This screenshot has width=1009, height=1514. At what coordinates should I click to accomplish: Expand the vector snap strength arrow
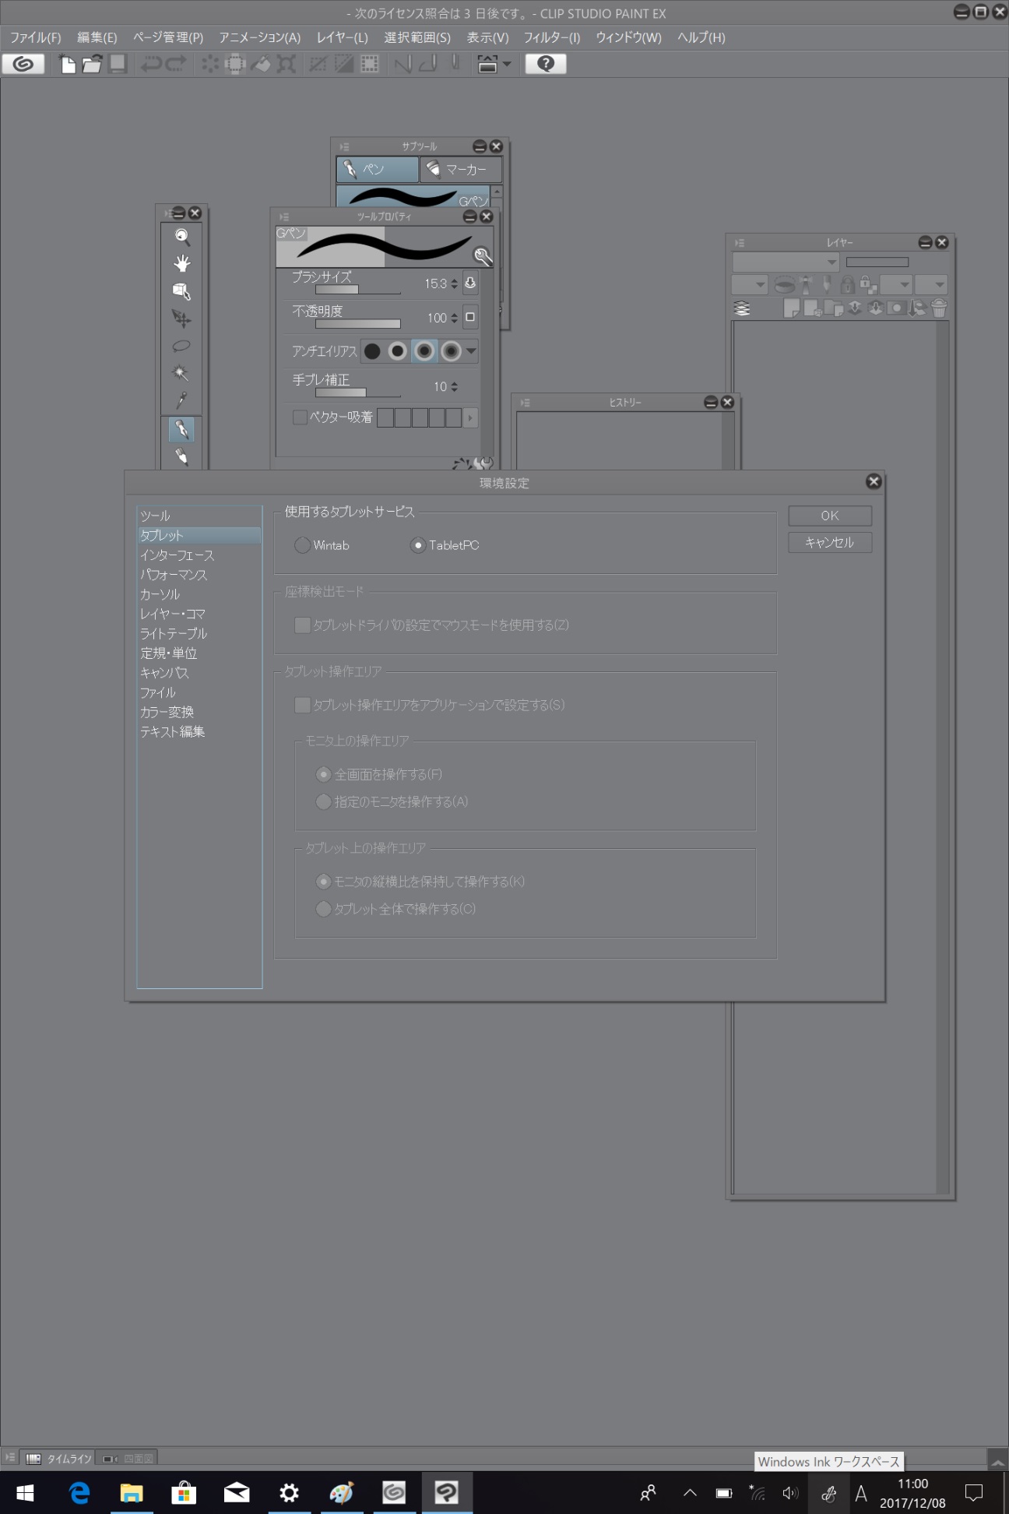(x=469, y=417)
